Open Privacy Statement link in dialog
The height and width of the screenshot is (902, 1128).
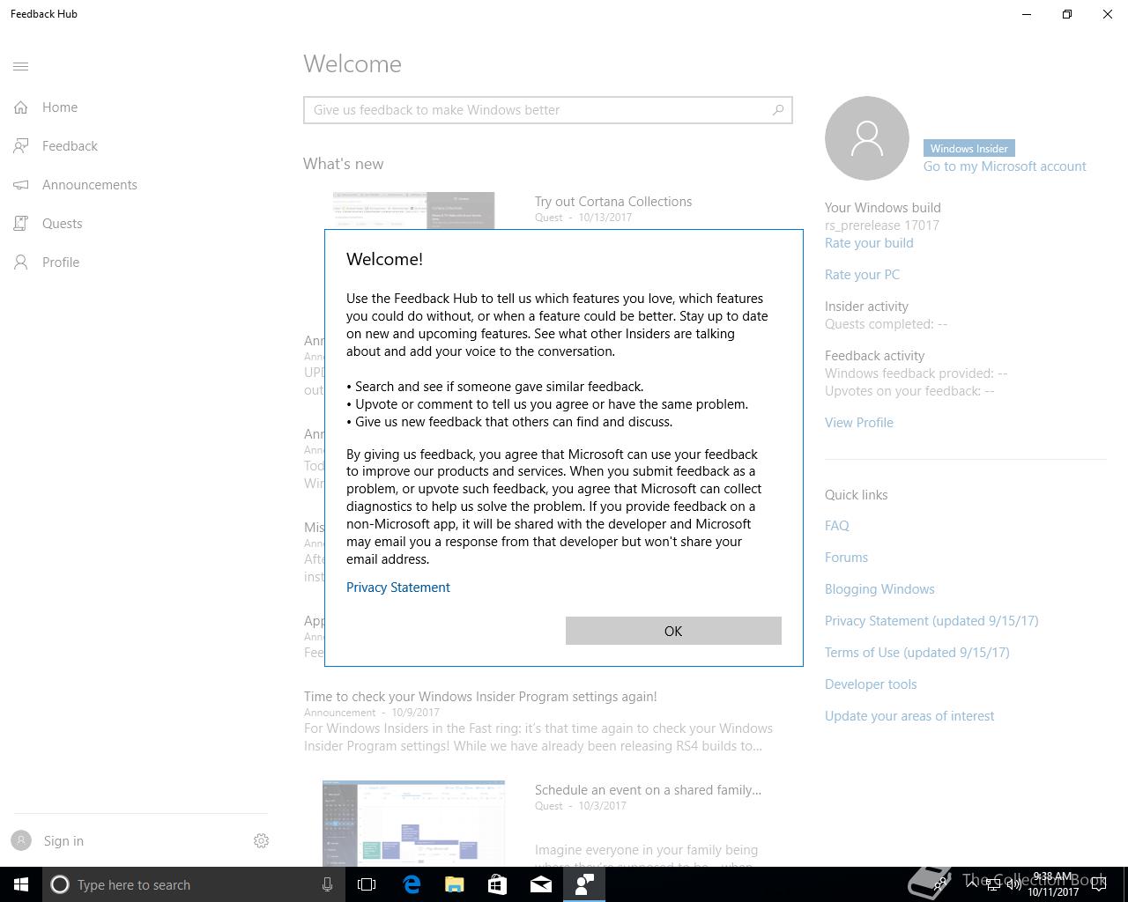398,588
